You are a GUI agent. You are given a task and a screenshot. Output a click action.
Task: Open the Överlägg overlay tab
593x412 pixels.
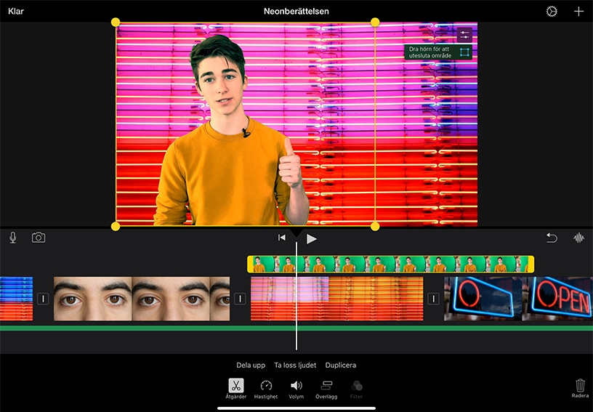point(326,389)
